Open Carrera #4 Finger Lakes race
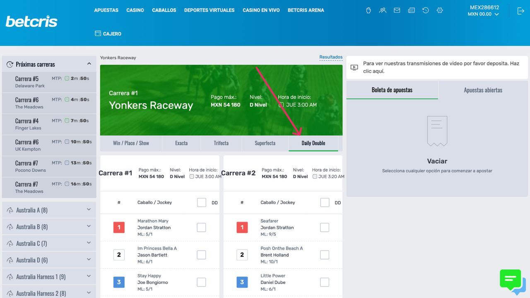The image size is (530, 298). (x=49, y=124)
